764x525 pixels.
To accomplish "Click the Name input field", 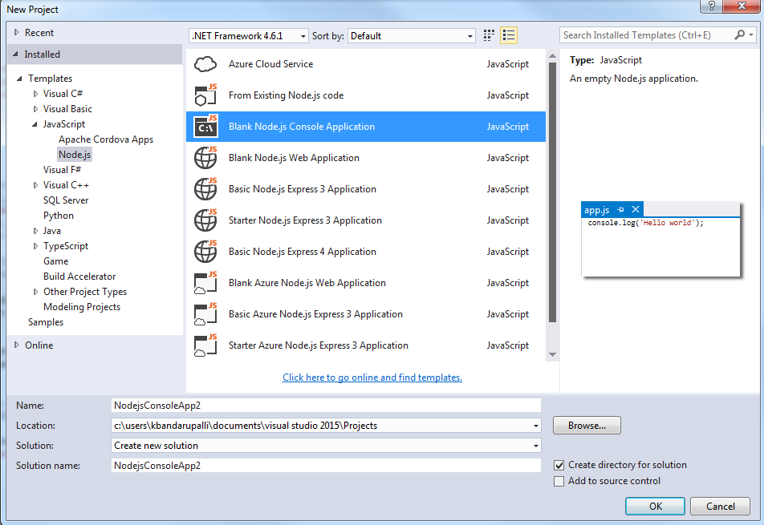I will coord(326,406).
